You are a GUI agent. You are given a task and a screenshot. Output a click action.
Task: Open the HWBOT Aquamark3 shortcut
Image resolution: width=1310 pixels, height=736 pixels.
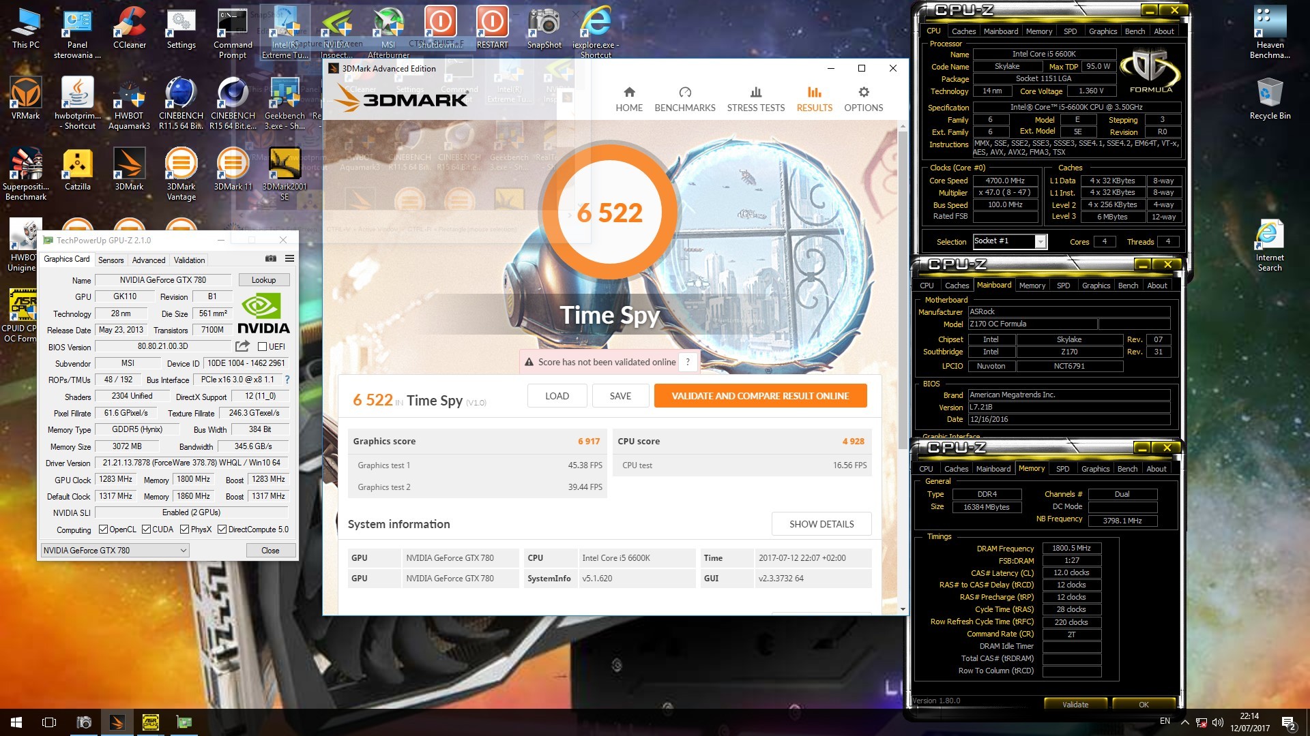[x=129, y=104]
